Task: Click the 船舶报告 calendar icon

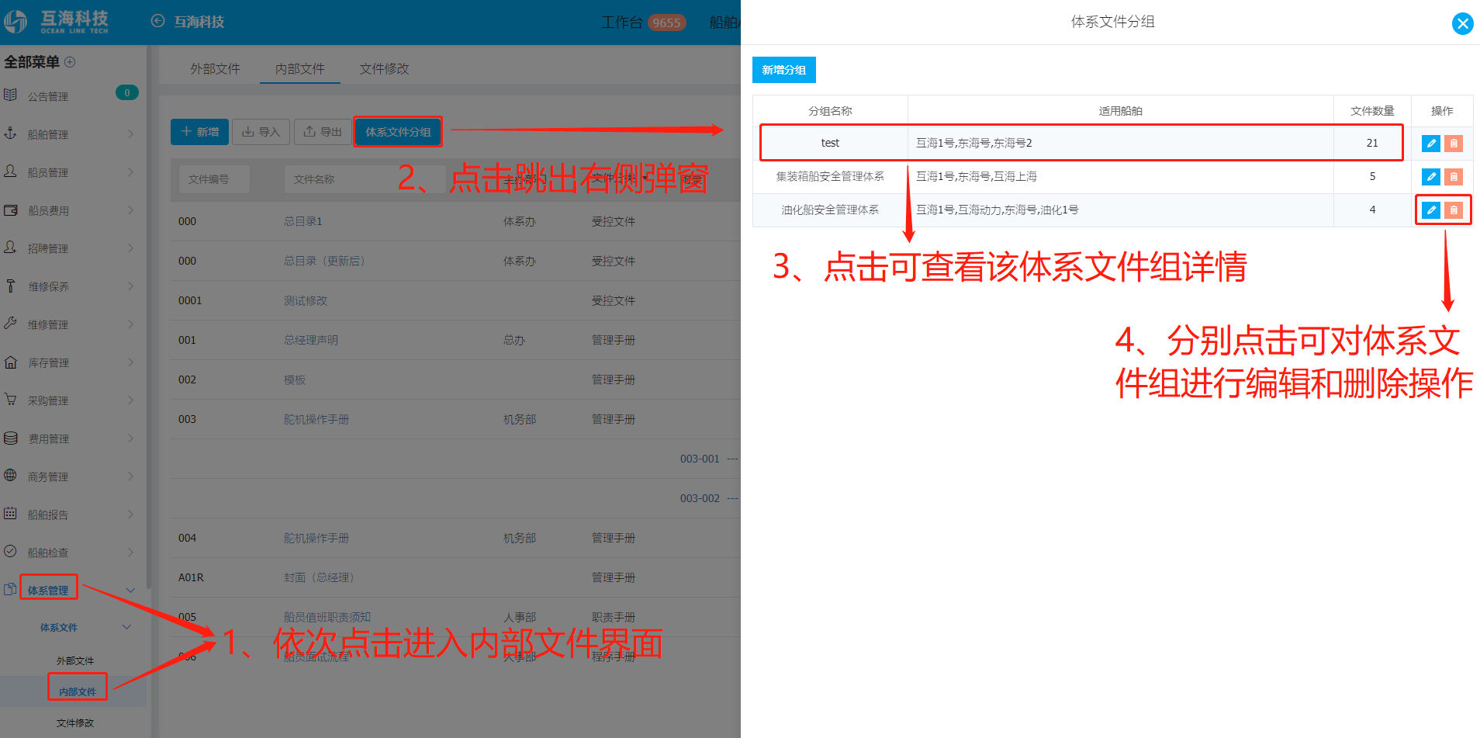Action: 10,514
